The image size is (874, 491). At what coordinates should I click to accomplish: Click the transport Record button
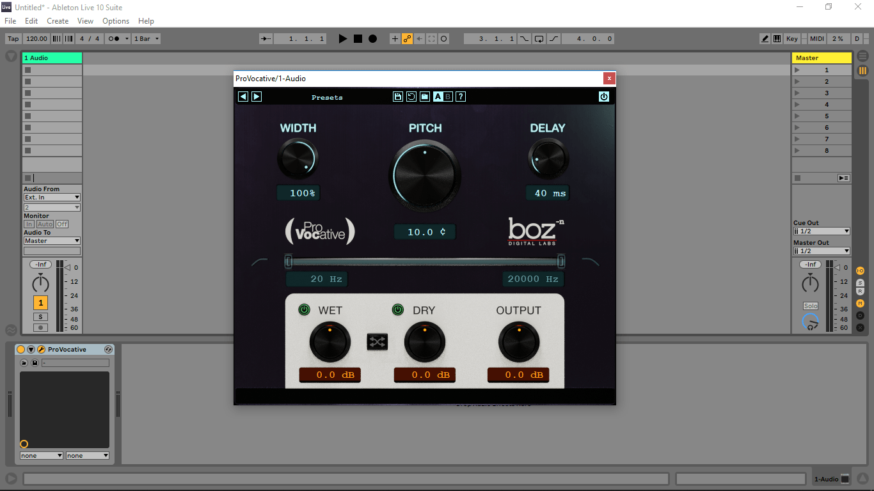tap(372, 38)
